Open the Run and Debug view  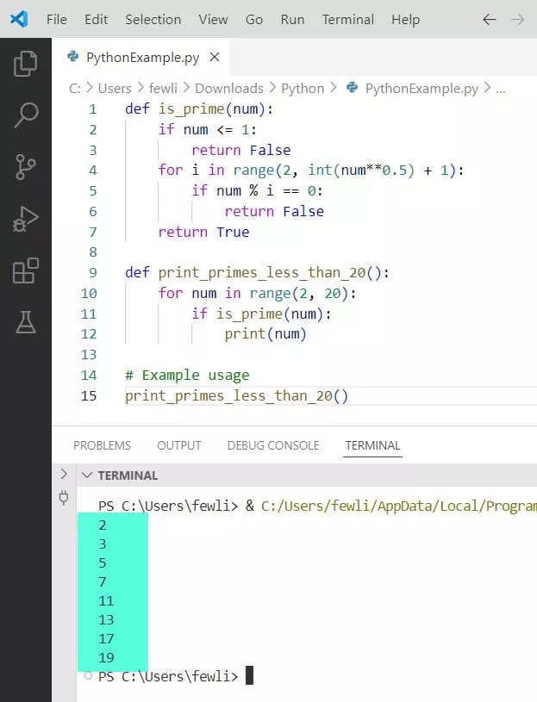point(26,219)
